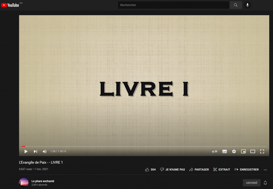Skip to the next video
273x189 pixels.
35,151
